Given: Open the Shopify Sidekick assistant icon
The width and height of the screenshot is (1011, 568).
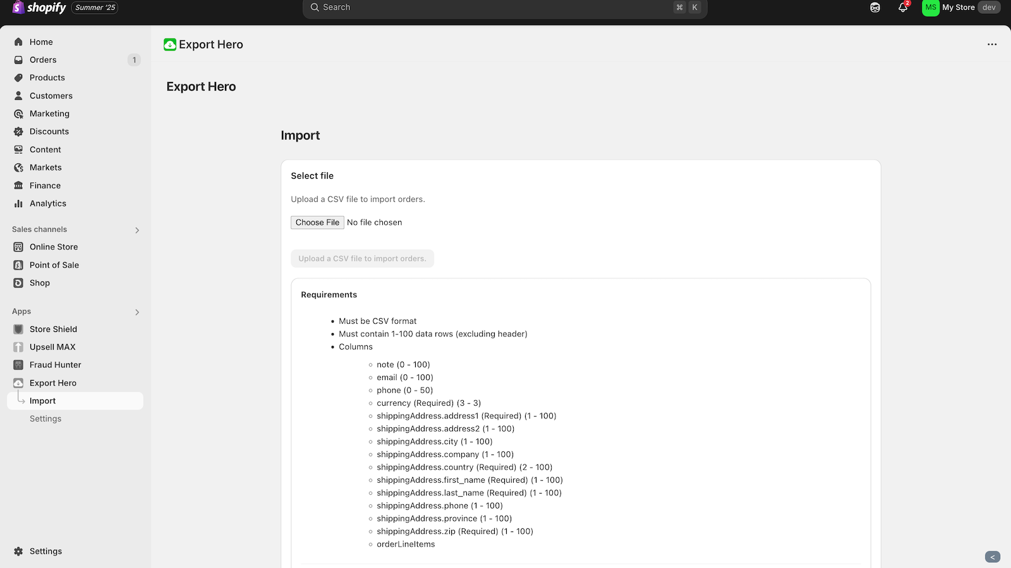Looking at the screenshot, I should tap(875, 8).
